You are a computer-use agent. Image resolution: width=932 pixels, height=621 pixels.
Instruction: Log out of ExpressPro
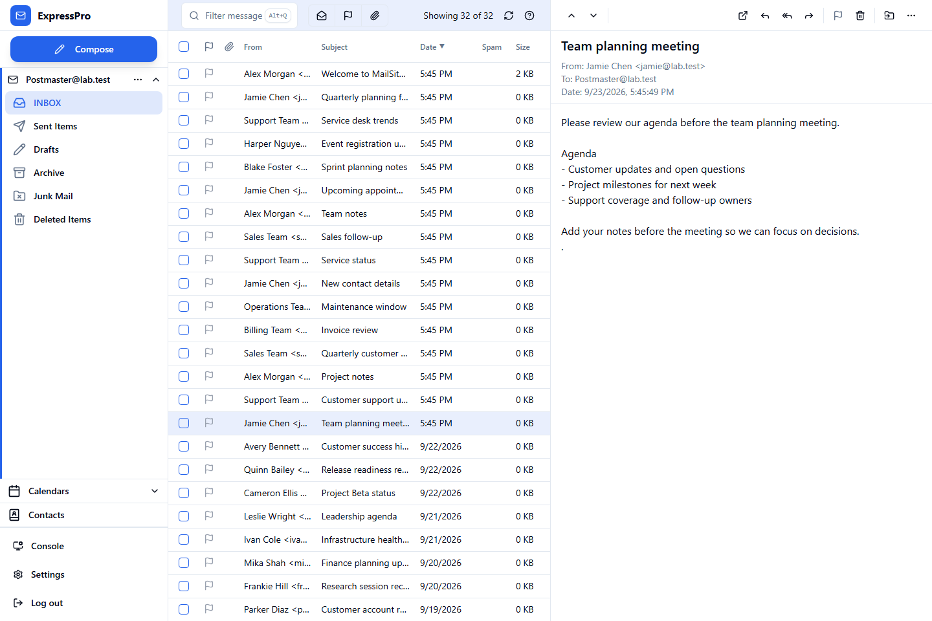pyautogui.click(x=83, y=603)
